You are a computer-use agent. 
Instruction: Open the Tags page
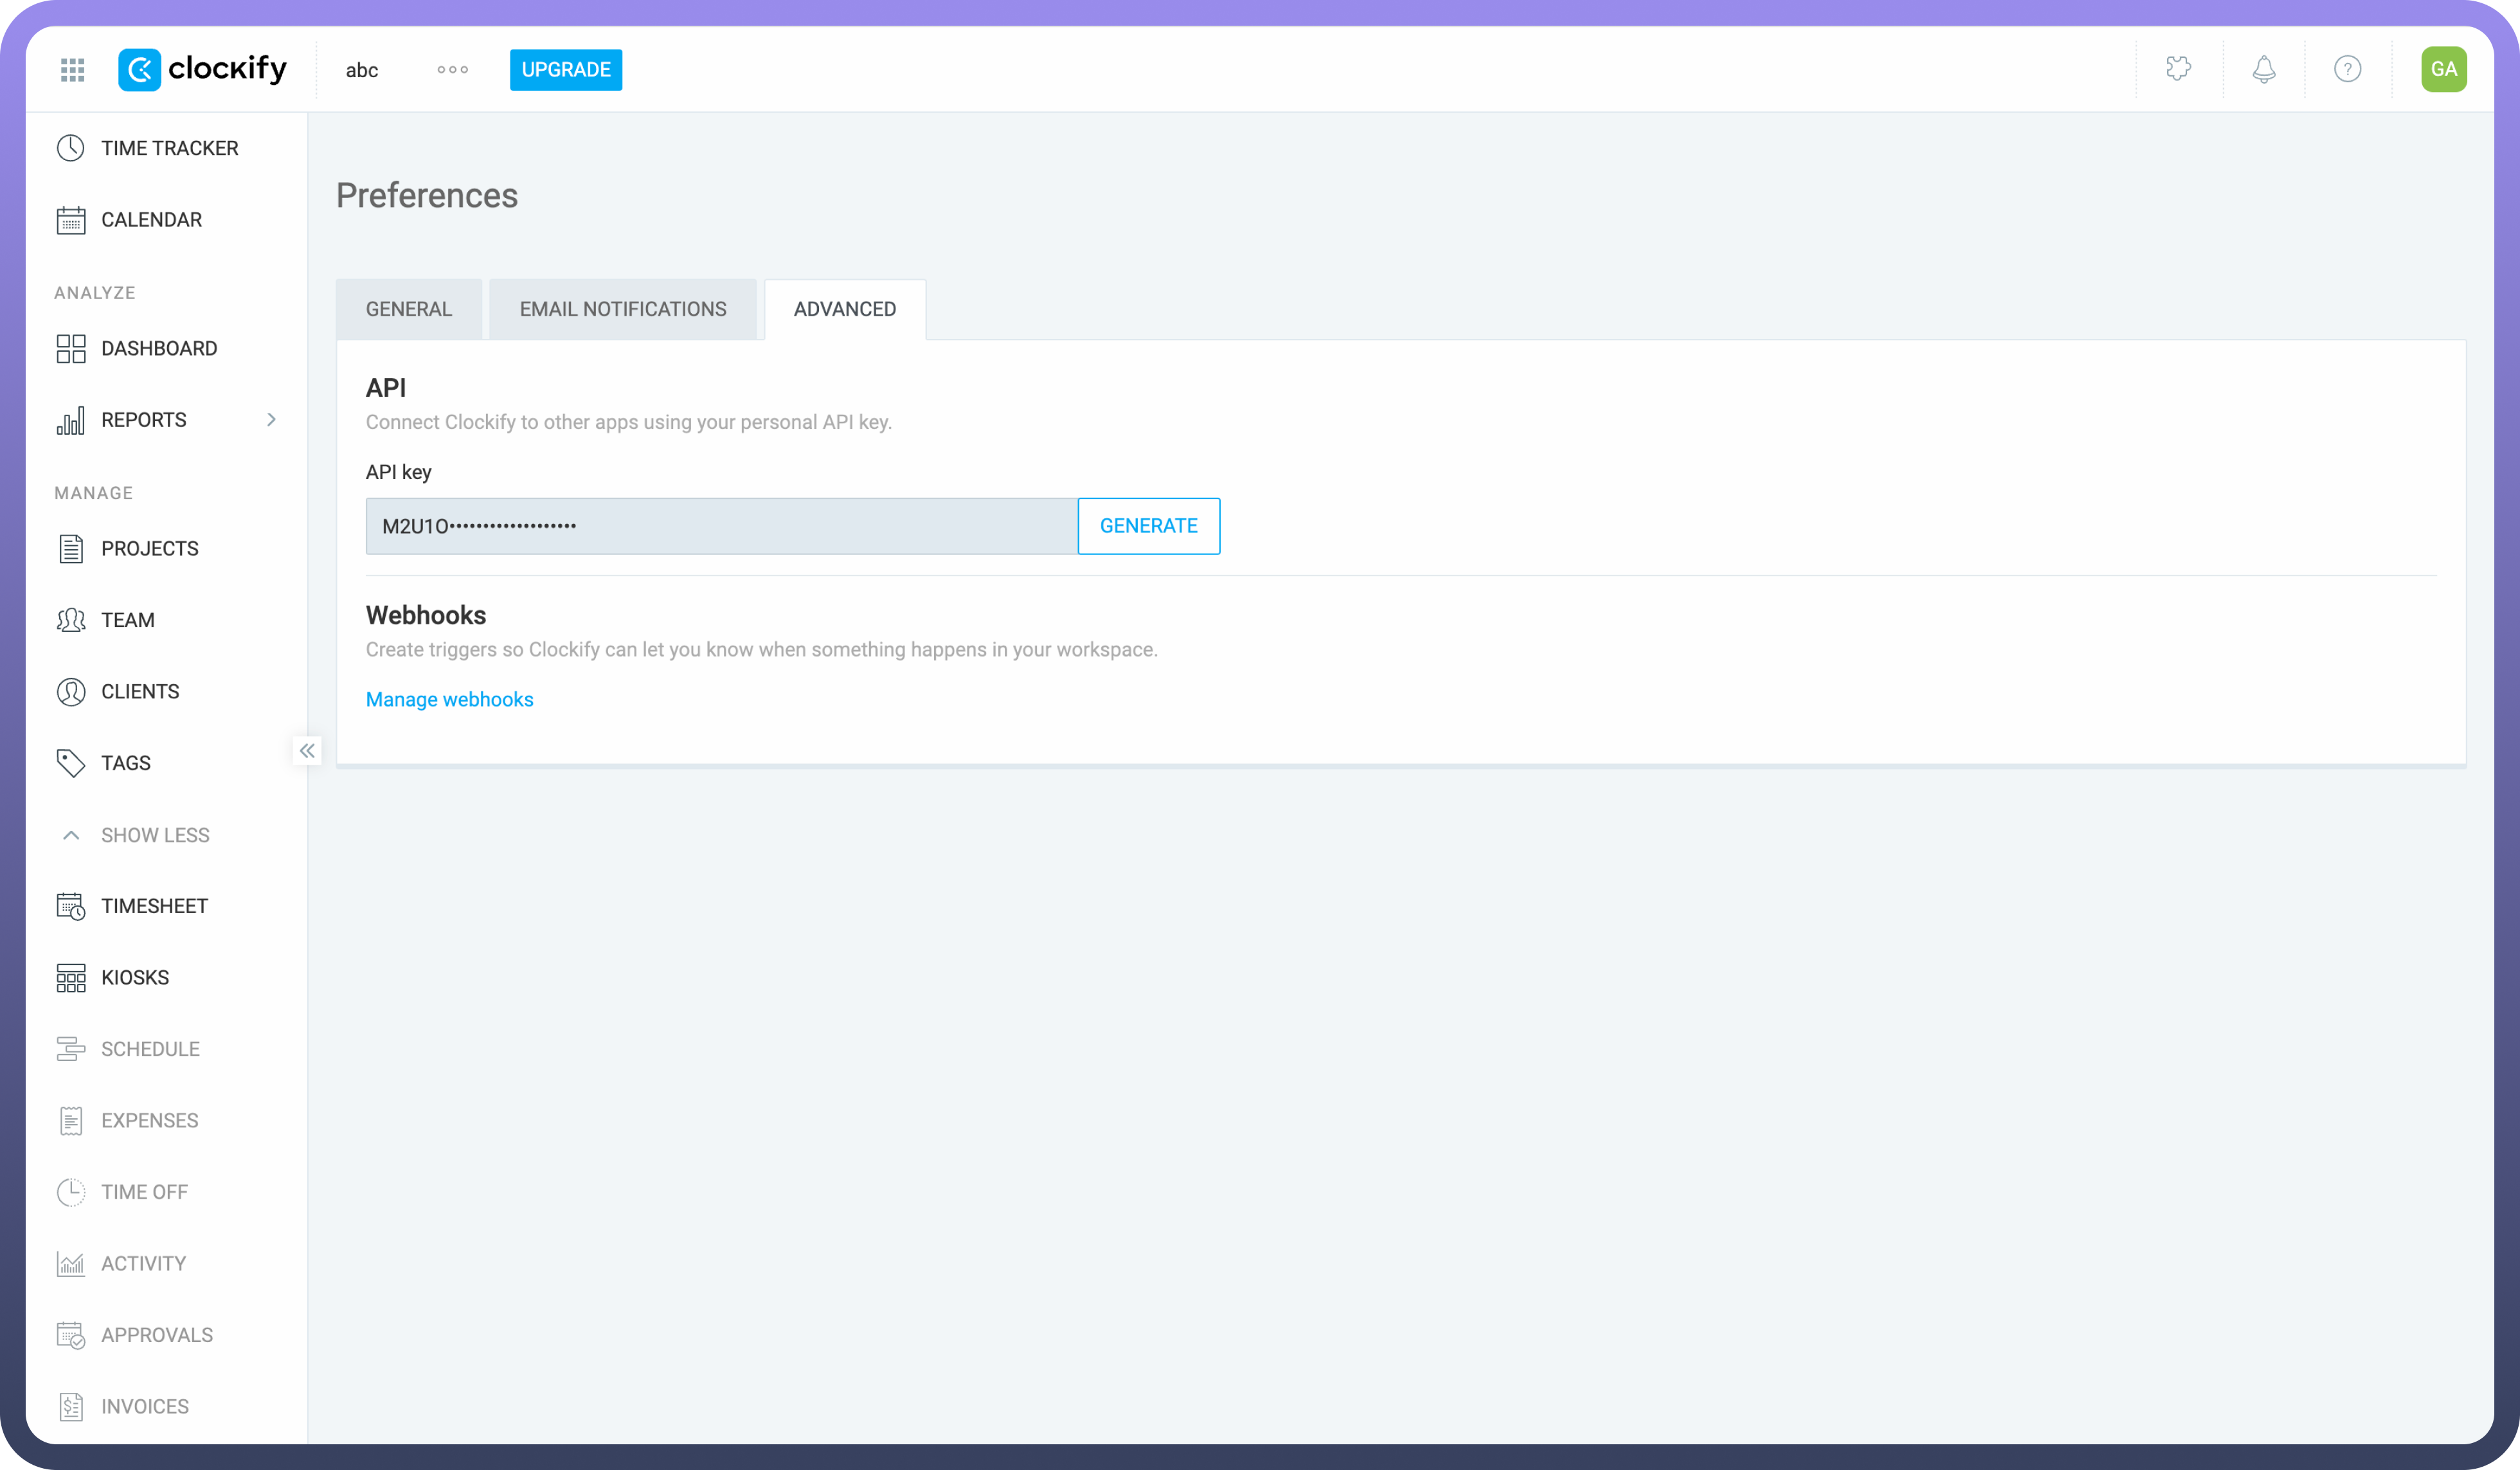[125, 763]
